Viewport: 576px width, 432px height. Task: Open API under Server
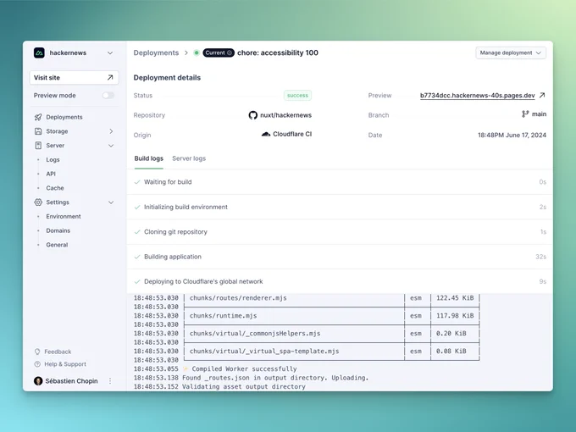click(51, 174)
